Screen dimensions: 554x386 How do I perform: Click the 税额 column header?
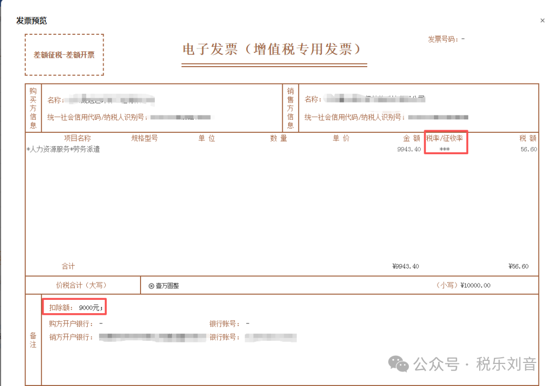(x=528, y=138)
